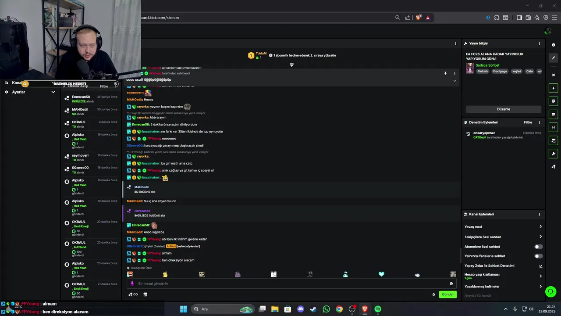Open chat settings gear near Gönder
The width and height of the screenshot is (561, 316).
tap(434, 294)
